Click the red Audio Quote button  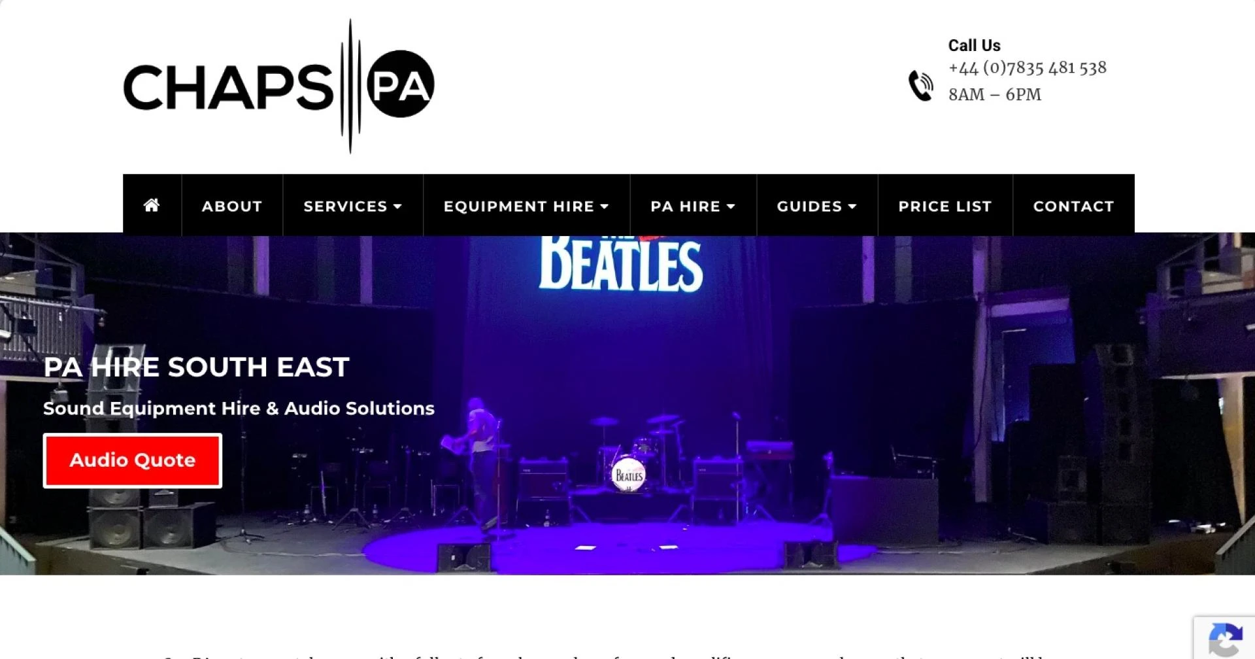[133, 460]
